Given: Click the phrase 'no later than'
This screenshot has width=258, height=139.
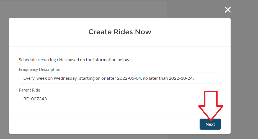Looking at the screenshot, I should coord(155,78).
